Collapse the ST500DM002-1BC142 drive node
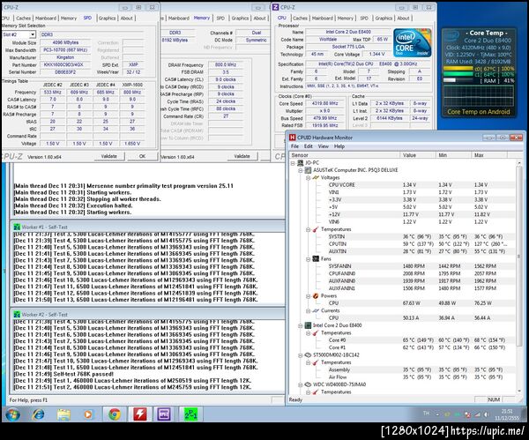The image size is (529, 440). pos(301,355)
